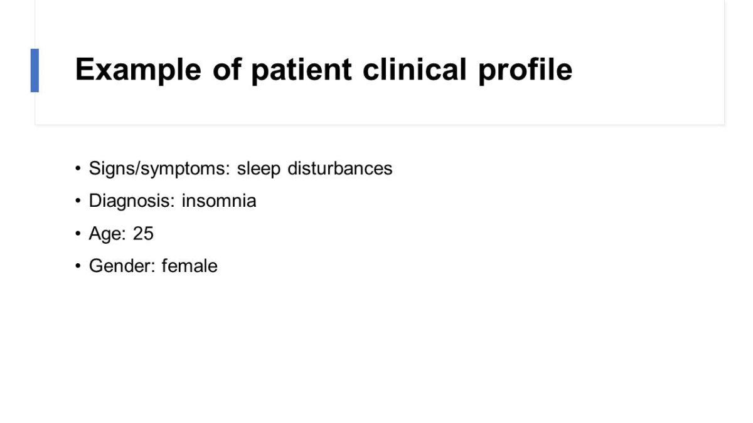The height and width of the screenshot is (423, 753).
Task: Click the "sleep disturbances" text
Action: point(314,169)
